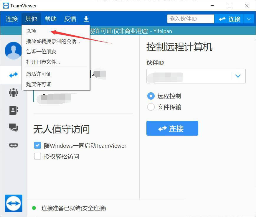
Task: Enable start TeamViewer with Windows checkbox
Action: (37, 145)
